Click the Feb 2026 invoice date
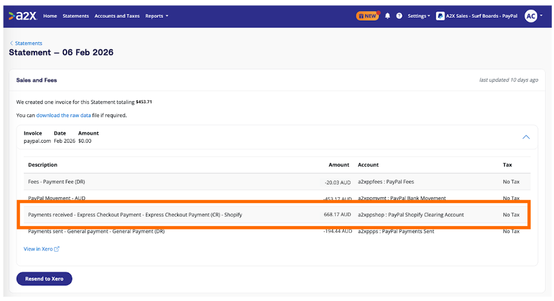This screenshot has width=554, height=301. [x=64, y=141]
